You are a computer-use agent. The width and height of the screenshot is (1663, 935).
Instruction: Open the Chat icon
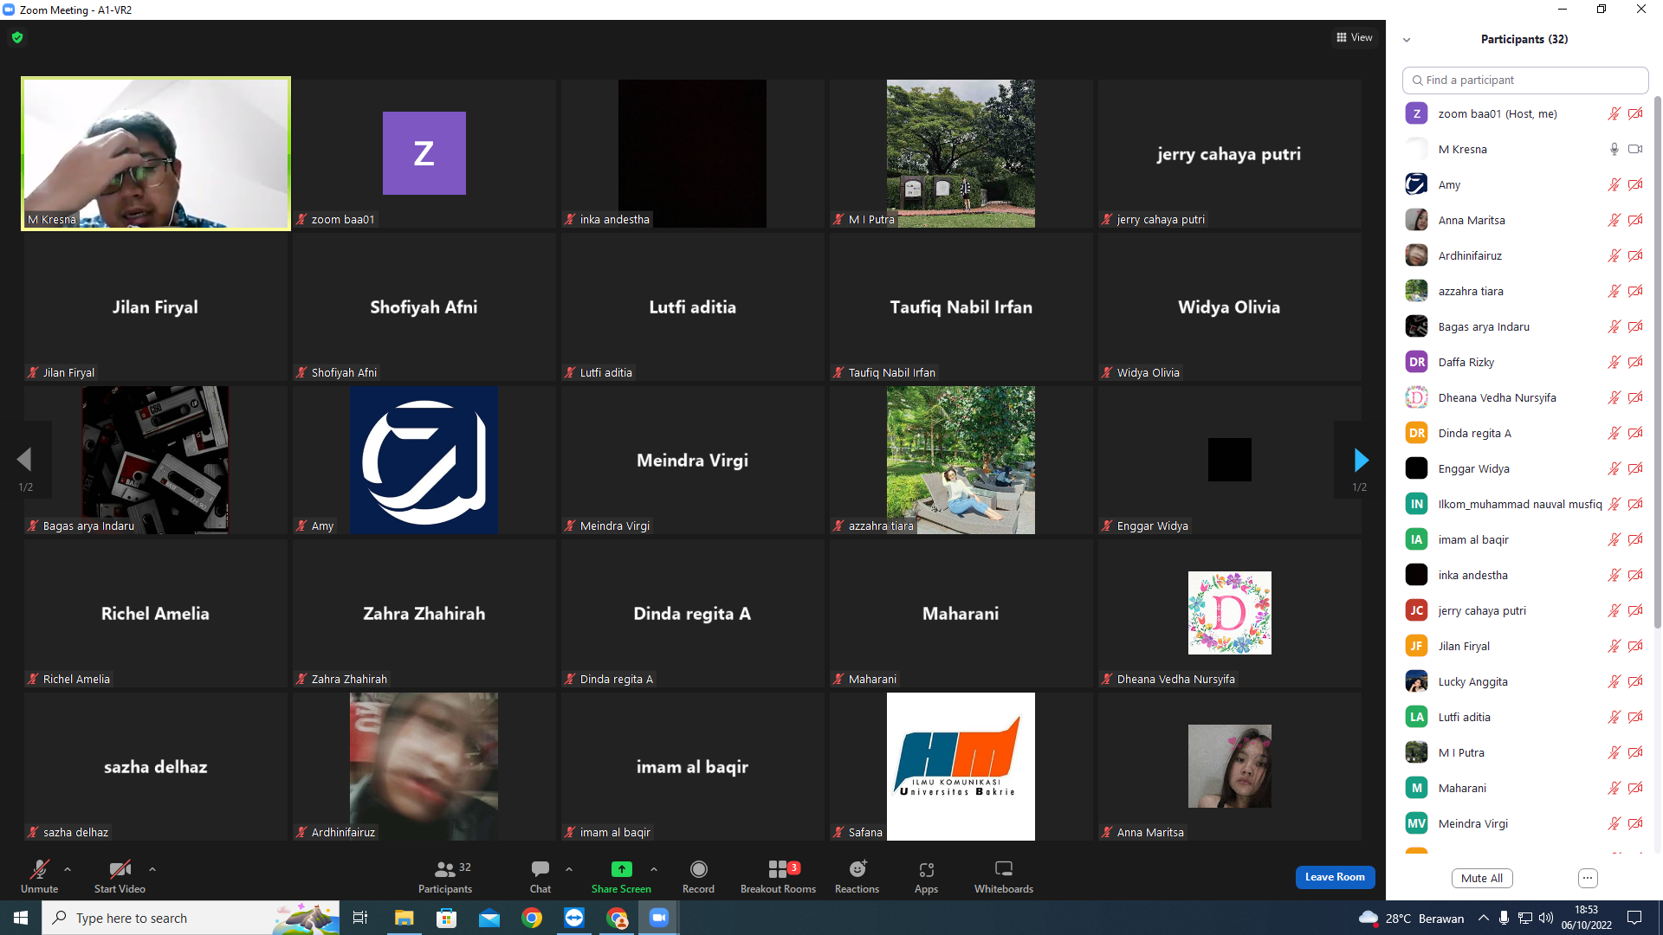pyautogui.click(x=540, y=869)
